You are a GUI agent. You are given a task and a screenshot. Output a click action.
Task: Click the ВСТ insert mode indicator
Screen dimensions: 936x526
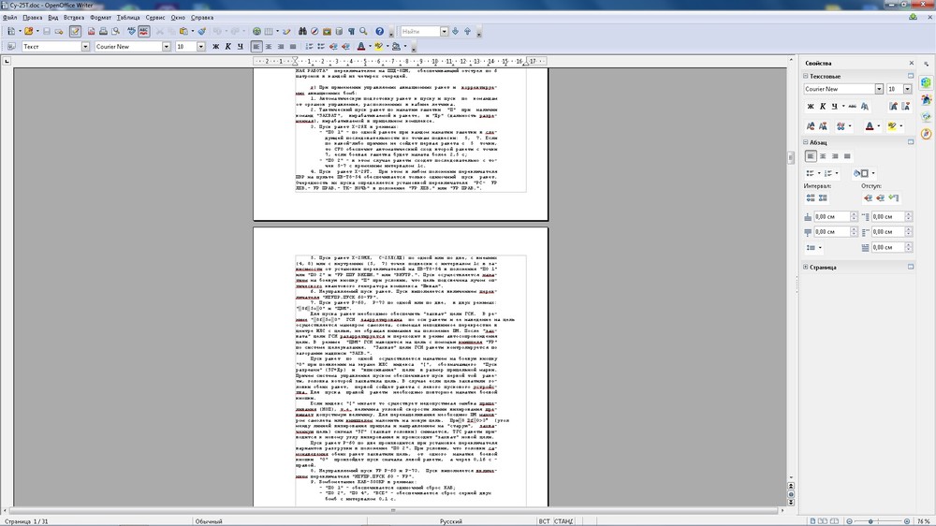coord(544,521)
